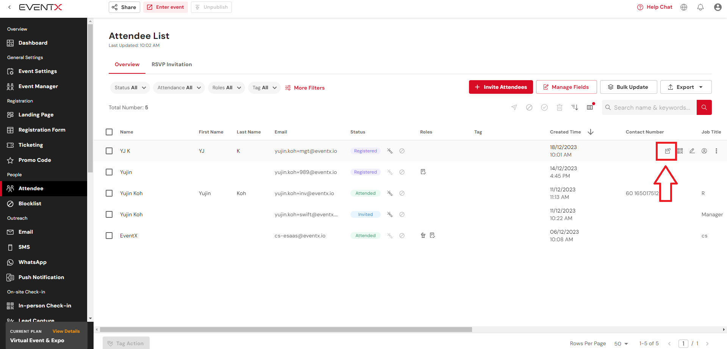
Task: Expand the Status All filter
Action: point(130,88)
